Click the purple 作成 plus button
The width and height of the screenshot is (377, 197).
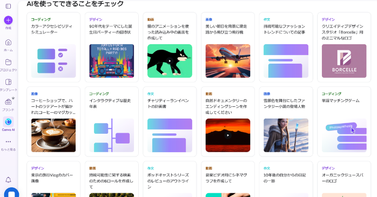(x=8, y=20)
